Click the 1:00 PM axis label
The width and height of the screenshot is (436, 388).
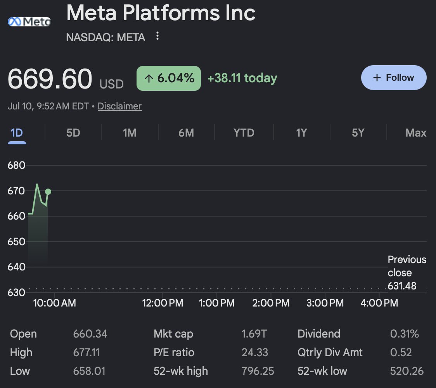point(217,303)
